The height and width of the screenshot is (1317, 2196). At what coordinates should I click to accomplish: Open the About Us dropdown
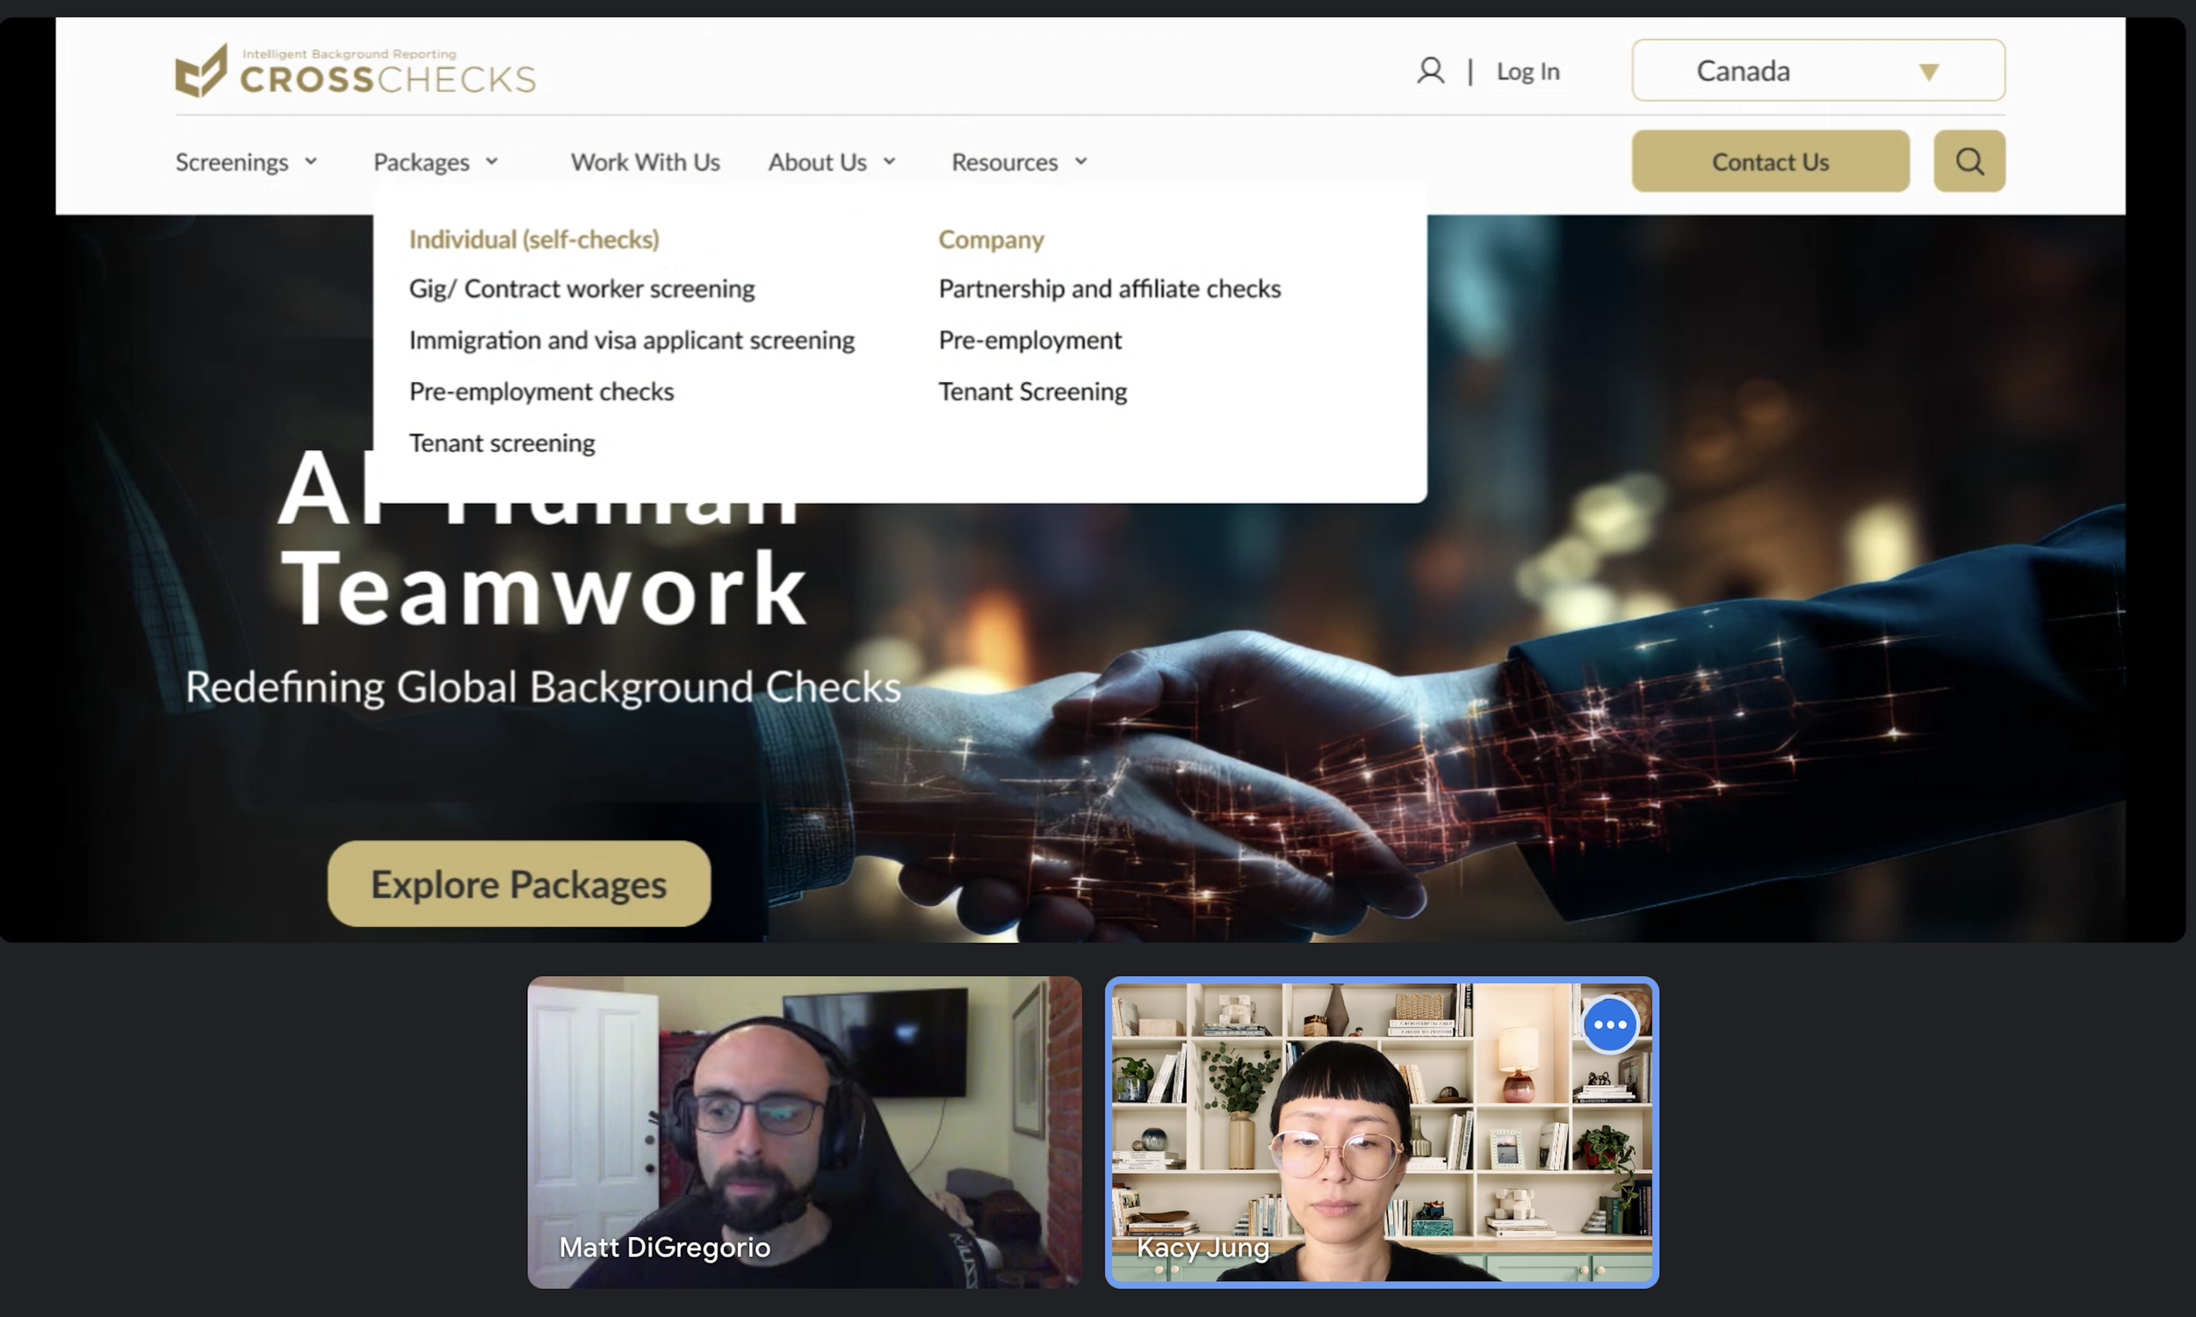831,163
